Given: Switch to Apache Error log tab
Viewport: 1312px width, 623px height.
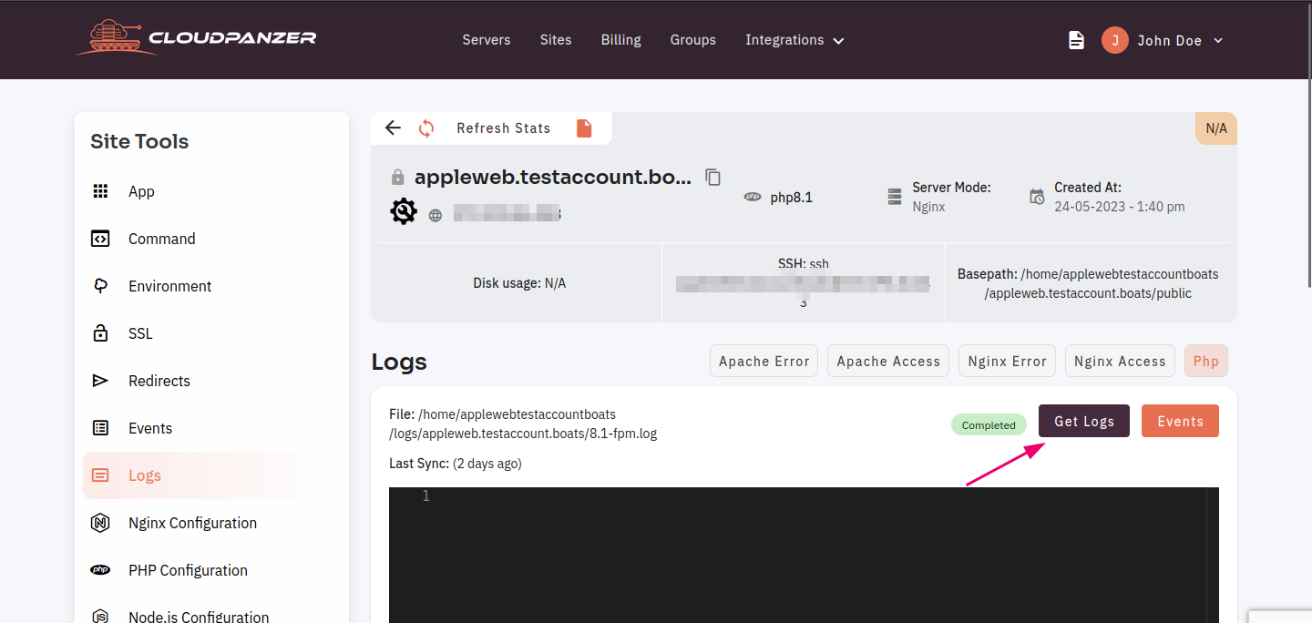Looking at the screenshot, I should tap(764, 361).
